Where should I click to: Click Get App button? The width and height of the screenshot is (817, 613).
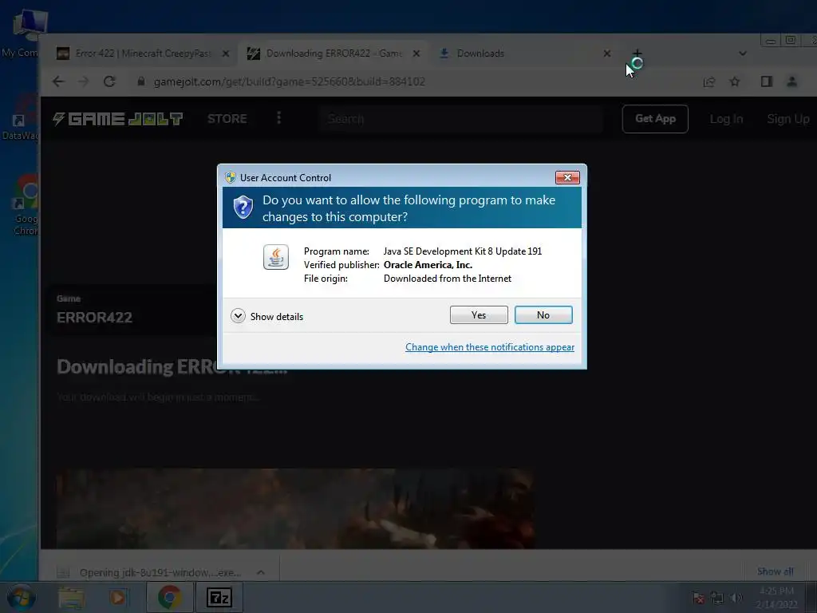click(655, 119)
